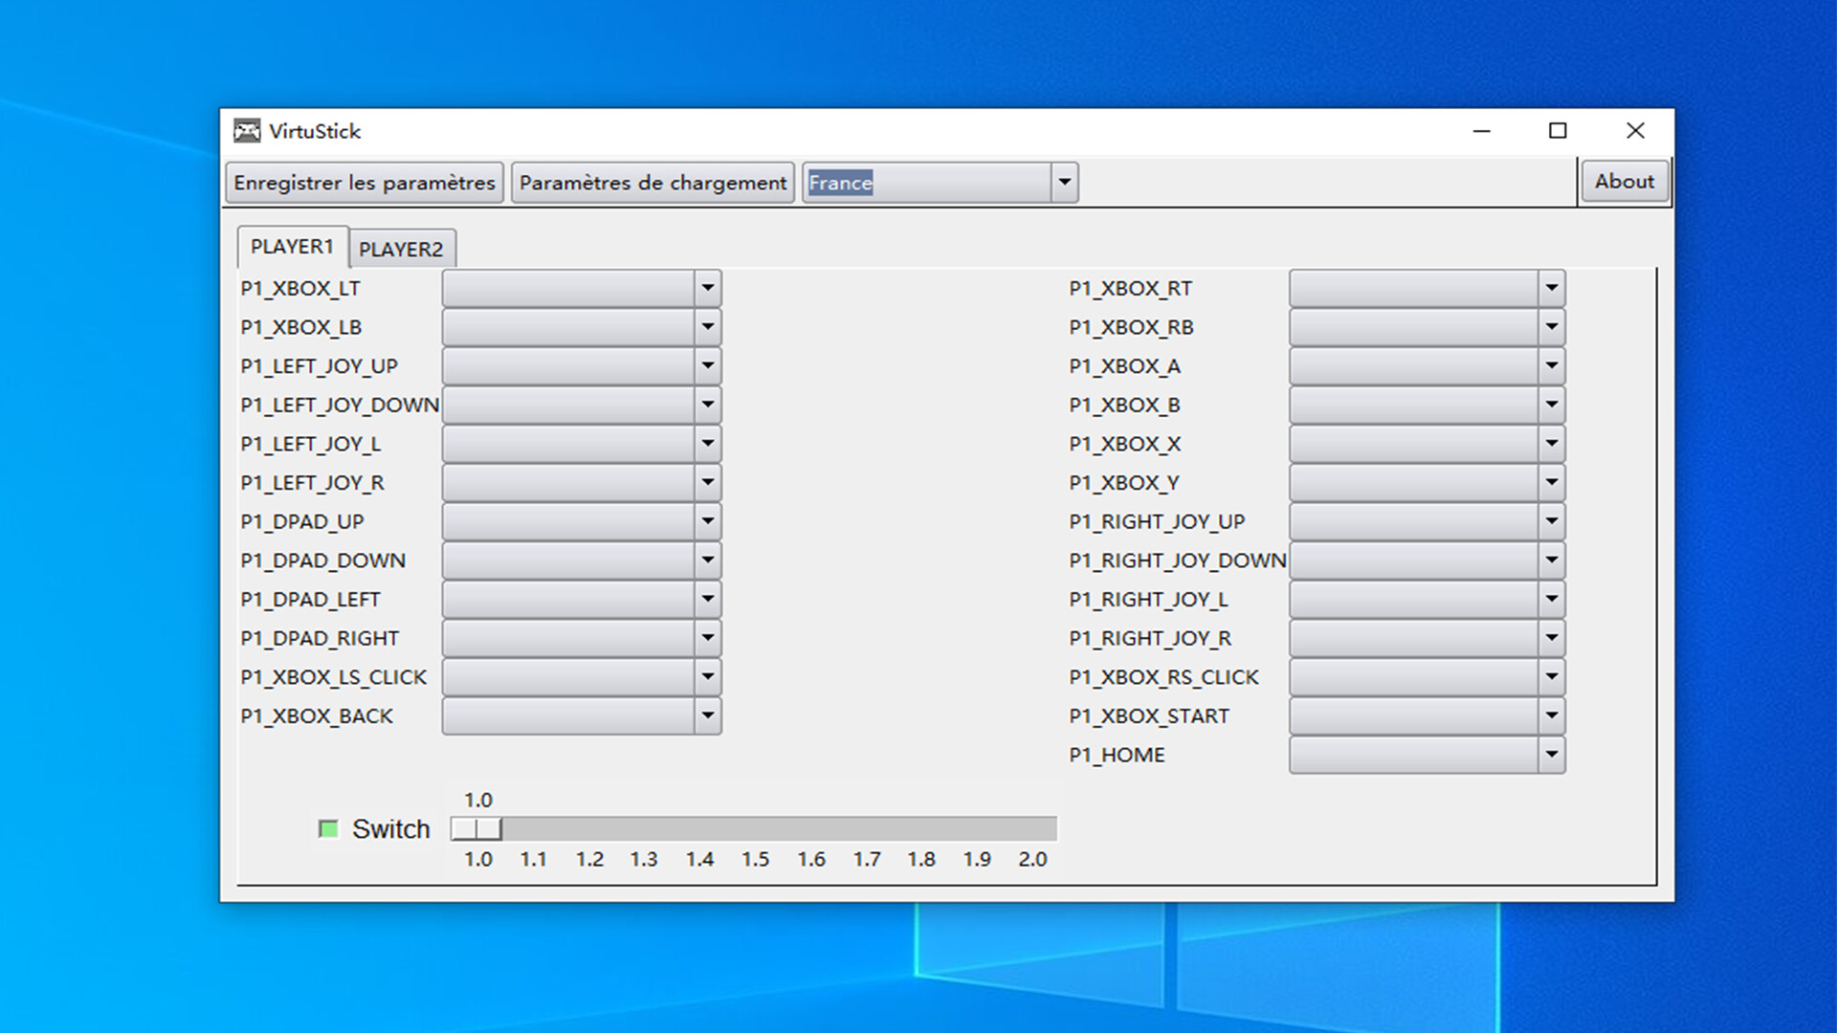Select the PLAYER1 tab

point(293,246)
